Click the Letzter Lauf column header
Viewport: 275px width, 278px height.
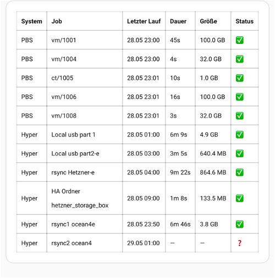(x=144, y=21)
